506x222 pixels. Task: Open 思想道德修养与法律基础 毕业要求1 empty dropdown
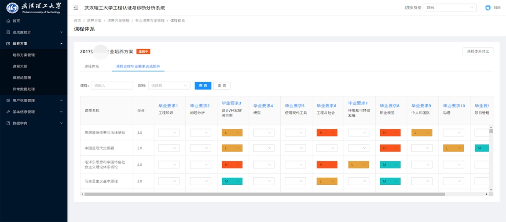pos(169,132)
